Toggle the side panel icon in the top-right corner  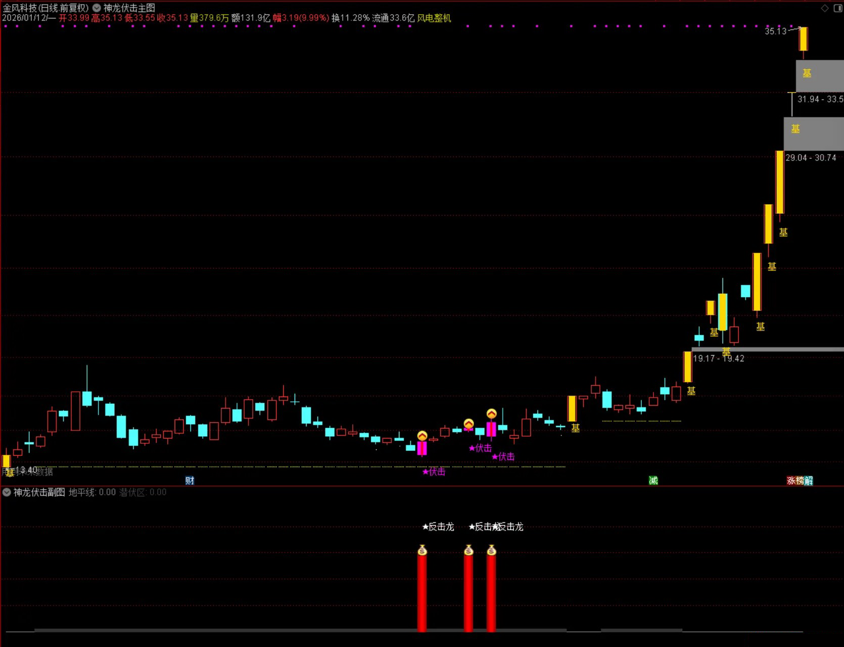click(838, 8)
